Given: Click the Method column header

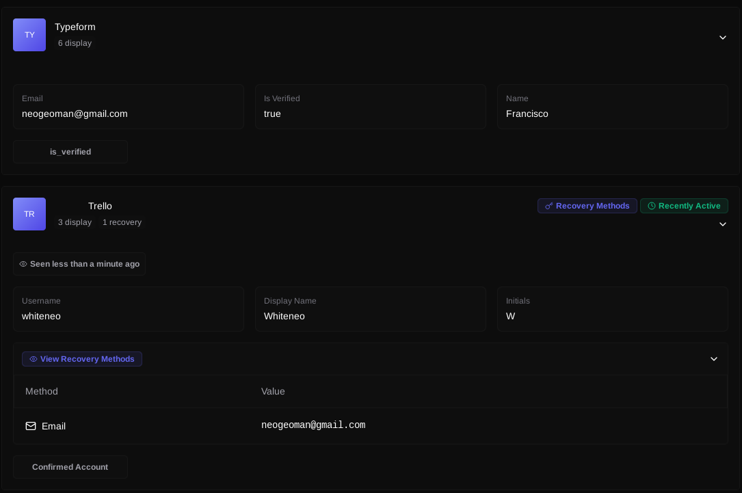Looking at the screenshot, I should click(42, 391).
